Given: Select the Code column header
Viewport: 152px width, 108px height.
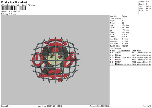Looking at the screenshot, I should pos(134,51).
